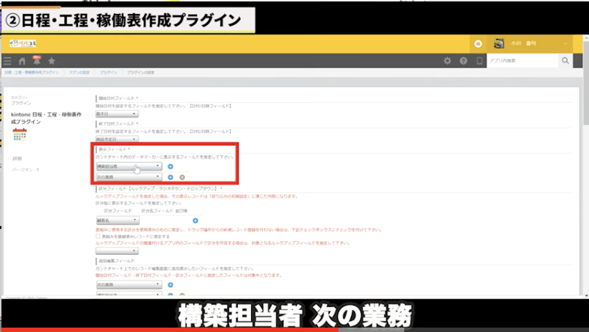
Task: Click the page's vertical scrollbar
Action: pos(585,184)
